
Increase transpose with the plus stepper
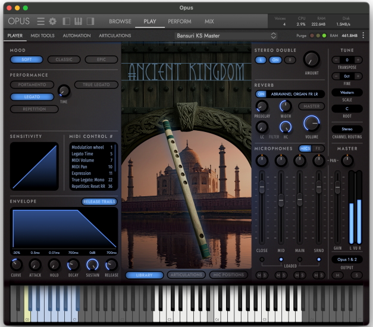358,60
